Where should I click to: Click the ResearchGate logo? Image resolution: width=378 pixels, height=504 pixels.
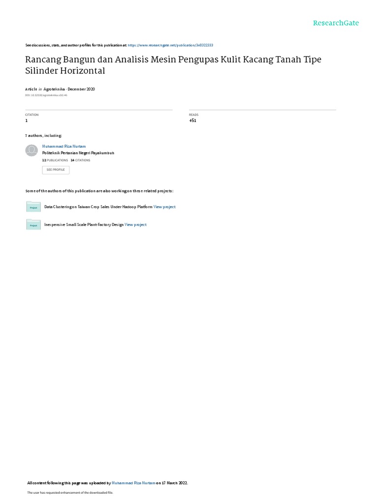tap(336, 23)
